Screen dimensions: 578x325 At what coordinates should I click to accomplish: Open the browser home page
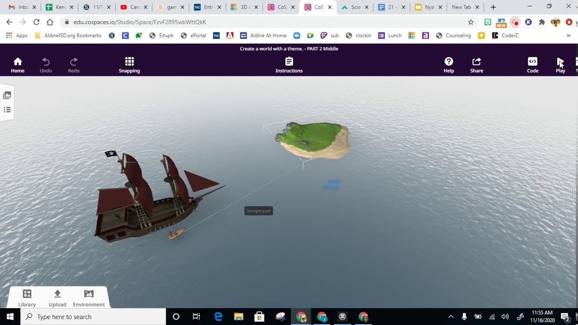point(50,22)
